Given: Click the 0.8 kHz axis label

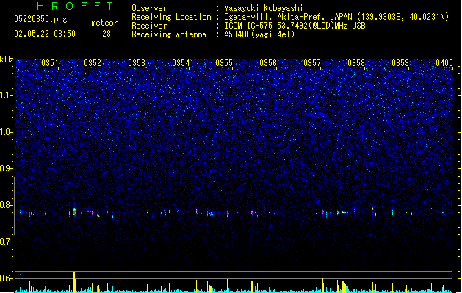Looking at the screenshot, I should pos(5,205).
